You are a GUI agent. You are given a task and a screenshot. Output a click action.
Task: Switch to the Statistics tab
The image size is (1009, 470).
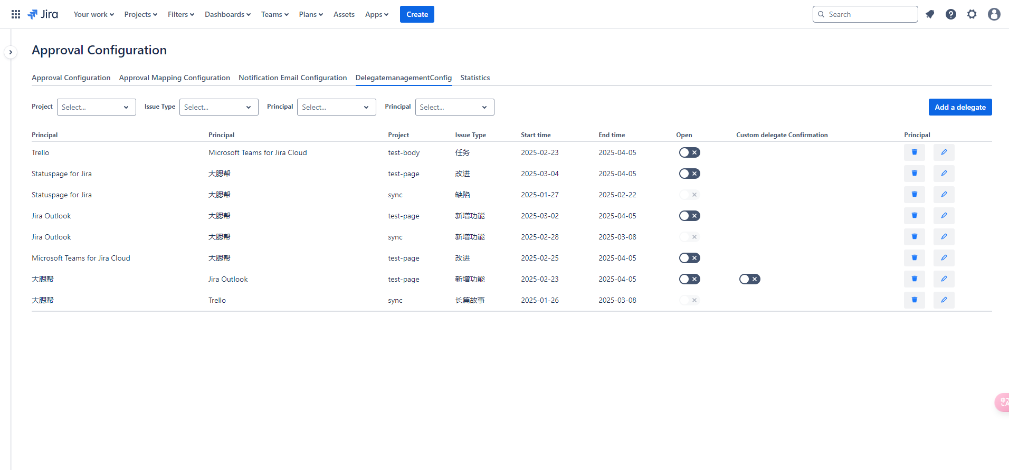475,78
